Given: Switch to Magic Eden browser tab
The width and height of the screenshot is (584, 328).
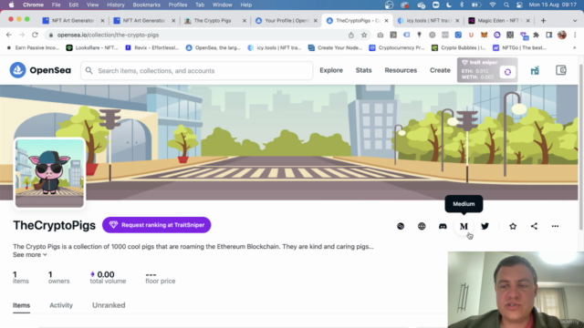Looking at the screenshot, I should (x=498, y=20).
